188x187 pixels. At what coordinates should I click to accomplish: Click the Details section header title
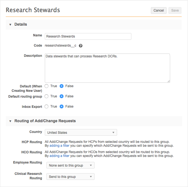pyautogui.click(x=21, y=25)
